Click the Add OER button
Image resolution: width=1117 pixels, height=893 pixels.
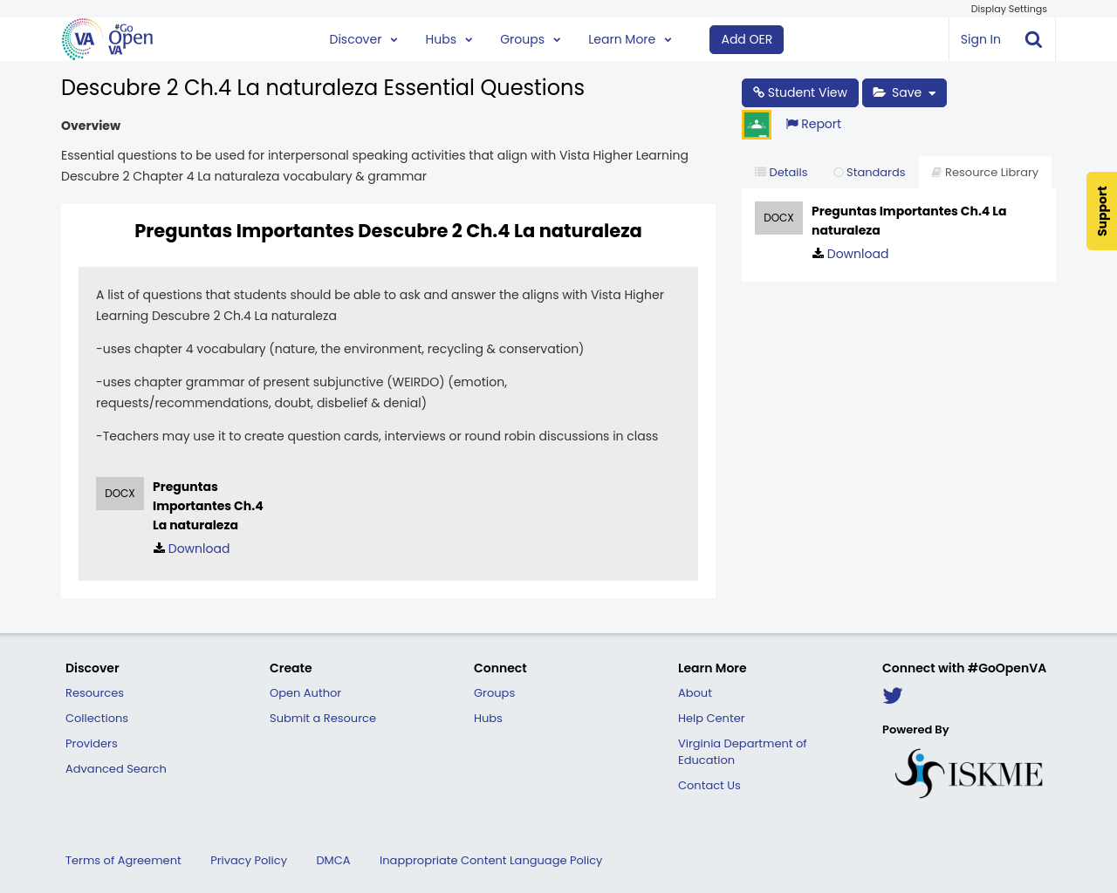[x=746, y=39]
